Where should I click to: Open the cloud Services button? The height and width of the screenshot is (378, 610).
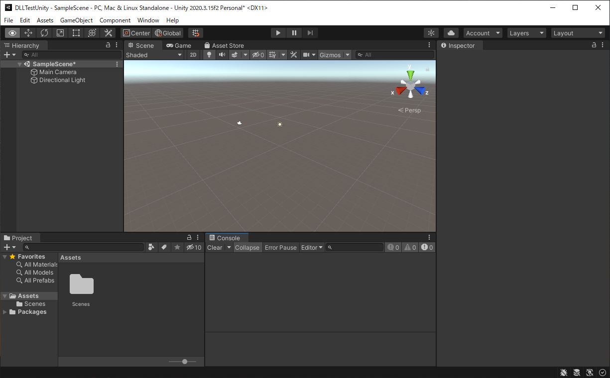451,33
